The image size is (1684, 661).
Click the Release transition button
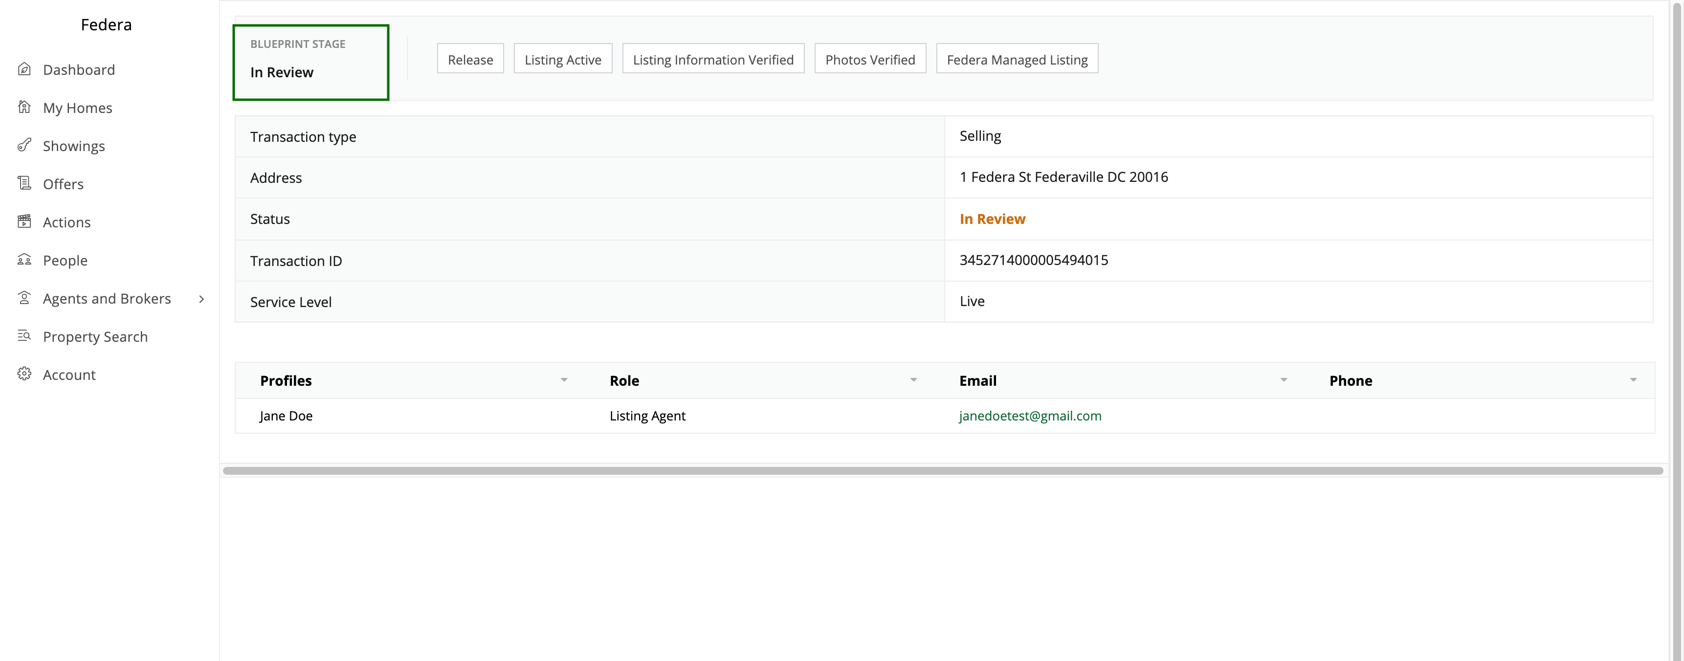[x=470, y=59]
